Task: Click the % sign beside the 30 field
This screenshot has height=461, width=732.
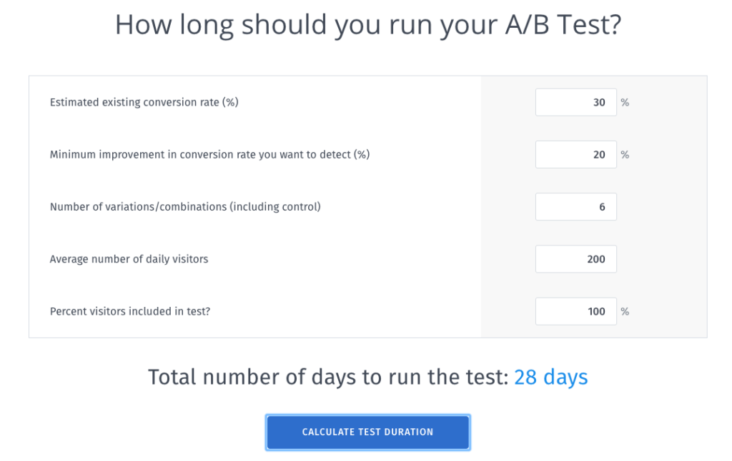Action: (625, 103)
